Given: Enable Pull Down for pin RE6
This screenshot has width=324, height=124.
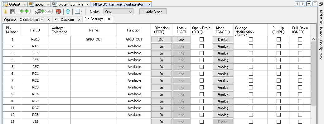Looking at the screenshot, I should 300,60.
